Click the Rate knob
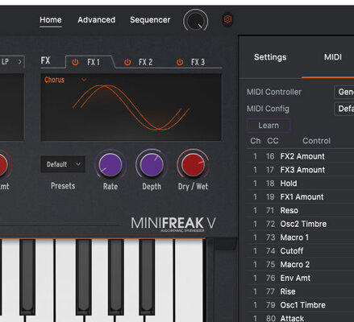Viewport: 354px width, 322px height. pyautogui.click(x=110, y=164)
